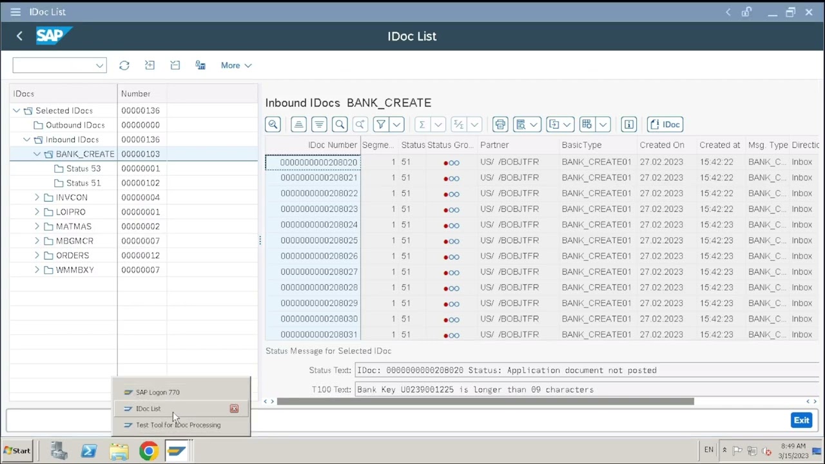Viewport: 825px width, 464px height.
Task: Expand the WMMBXY folder
Action: pyautogui.click(x=37, y=270)
